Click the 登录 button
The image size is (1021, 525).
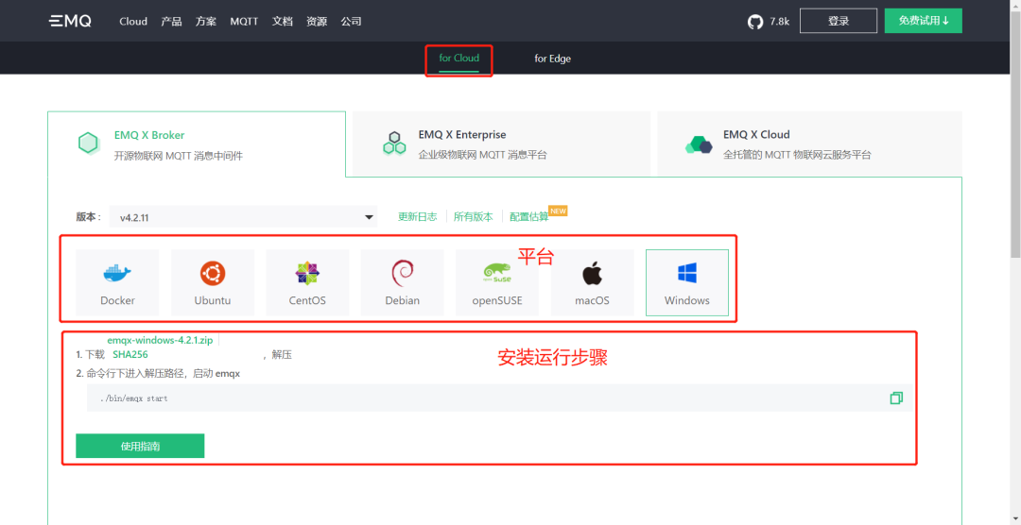click(x=839, y=21)
